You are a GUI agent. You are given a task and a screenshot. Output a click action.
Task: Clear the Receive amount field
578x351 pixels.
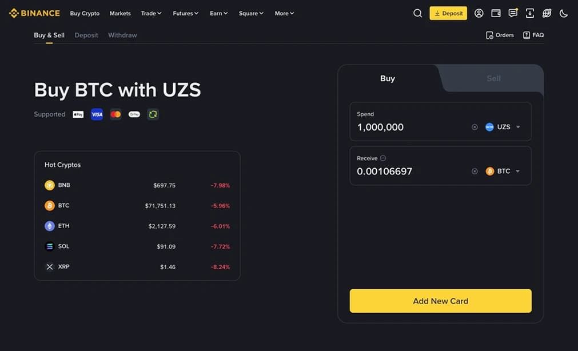(x=475, y=171)
